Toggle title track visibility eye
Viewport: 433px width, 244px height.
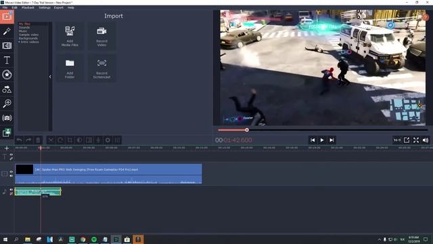point(12,155)
